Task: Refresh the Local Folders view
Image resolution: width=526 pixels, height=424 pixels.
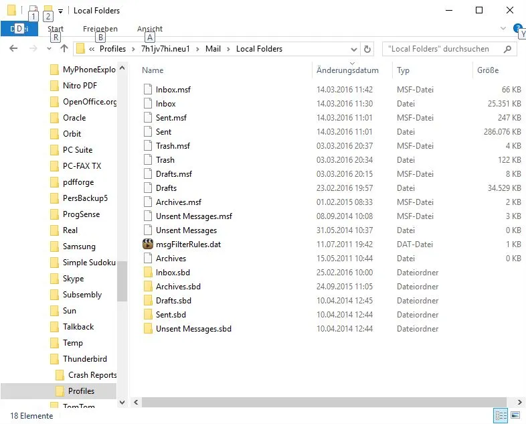Action: click(367, 49)
